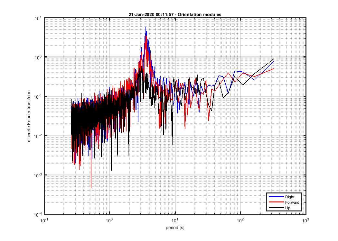Select the 'Right' legend entry
The height and width of the screenshot is (241, 338).
(289, 197)
